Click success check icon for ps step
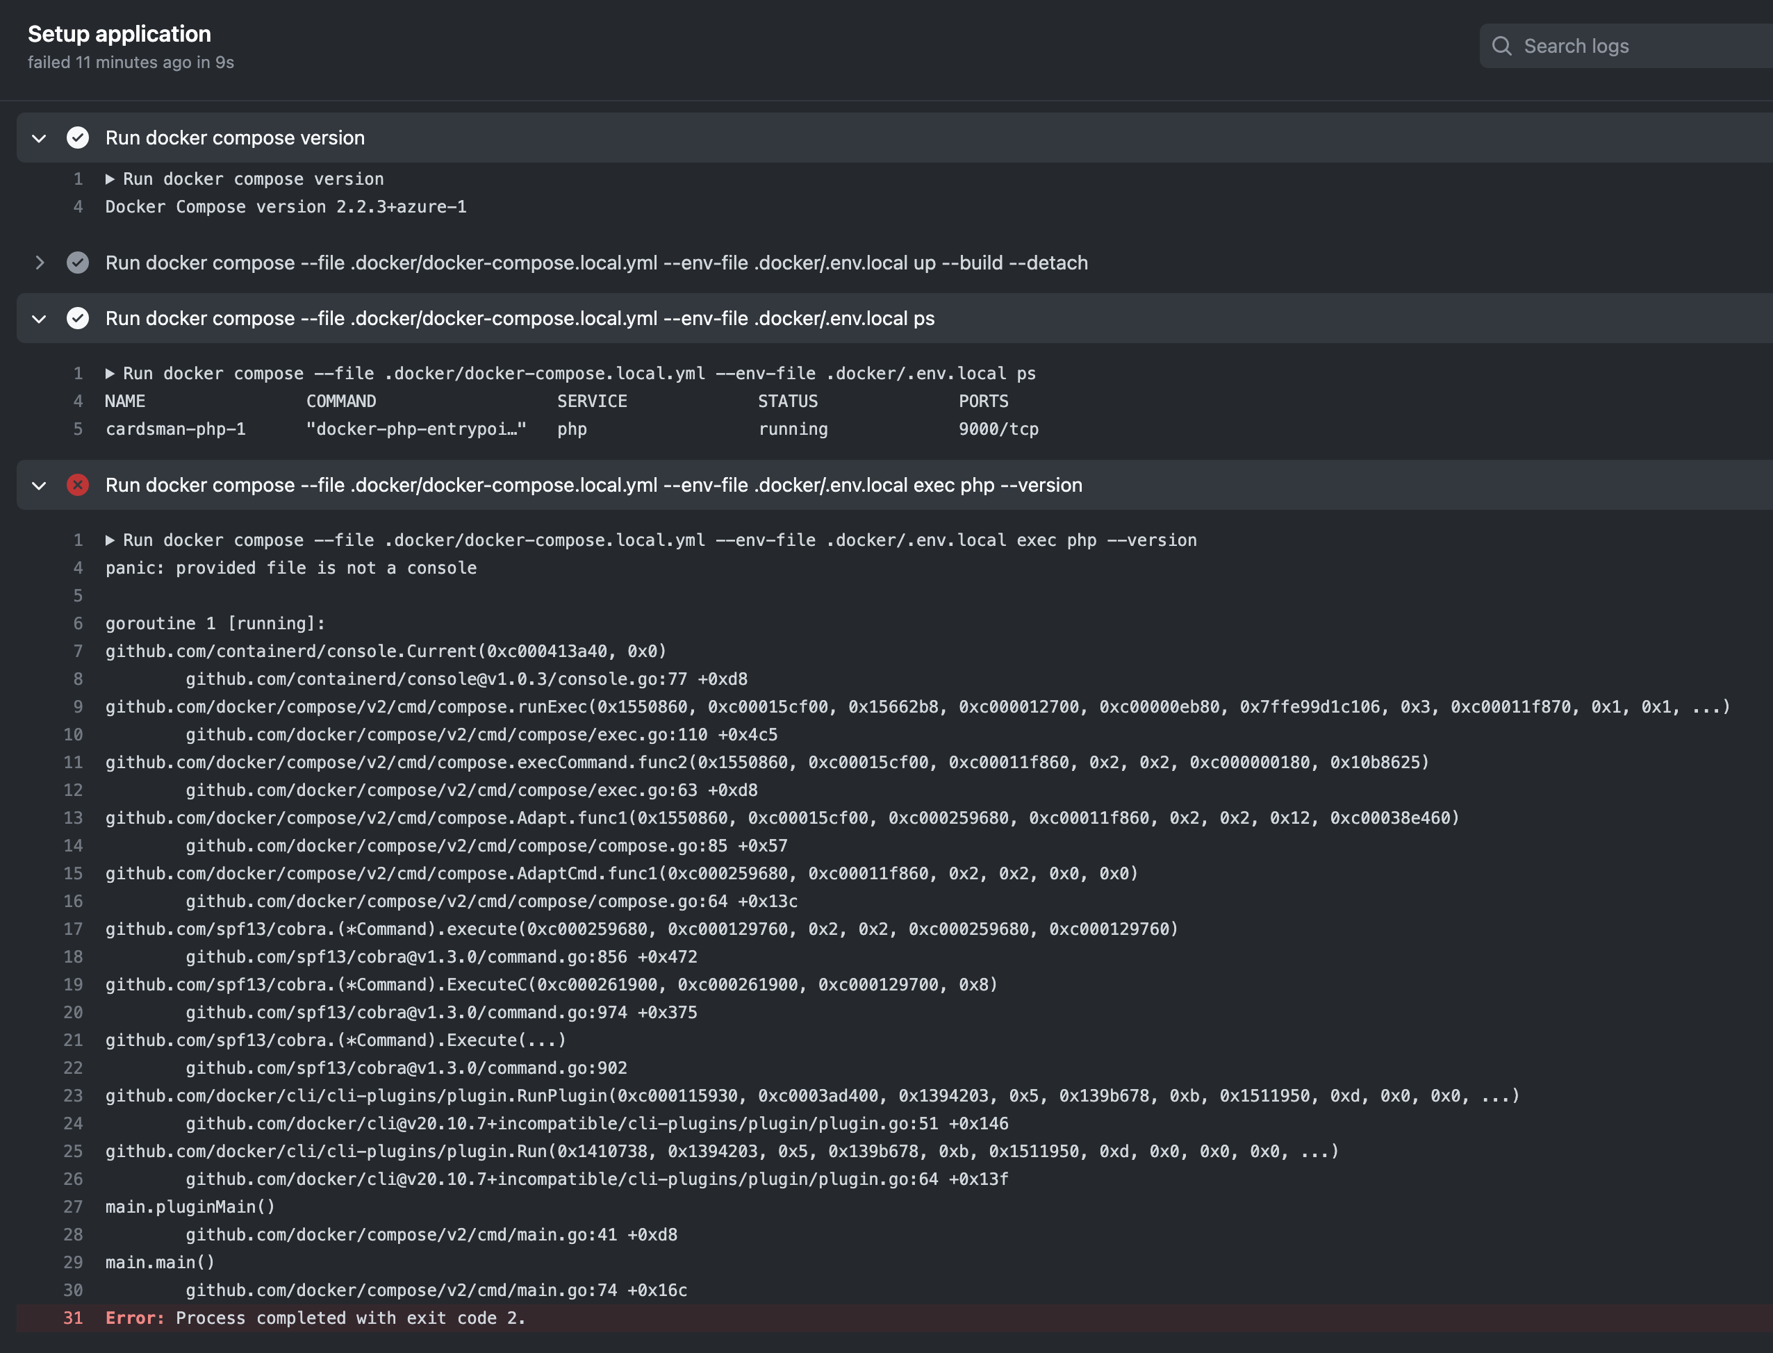The image size is (1773, 1353). pos(77,318)
